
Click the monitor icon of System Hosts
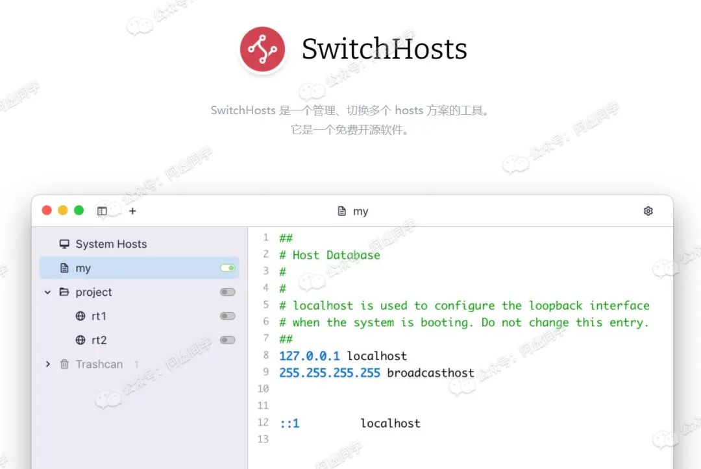point(64,244)
